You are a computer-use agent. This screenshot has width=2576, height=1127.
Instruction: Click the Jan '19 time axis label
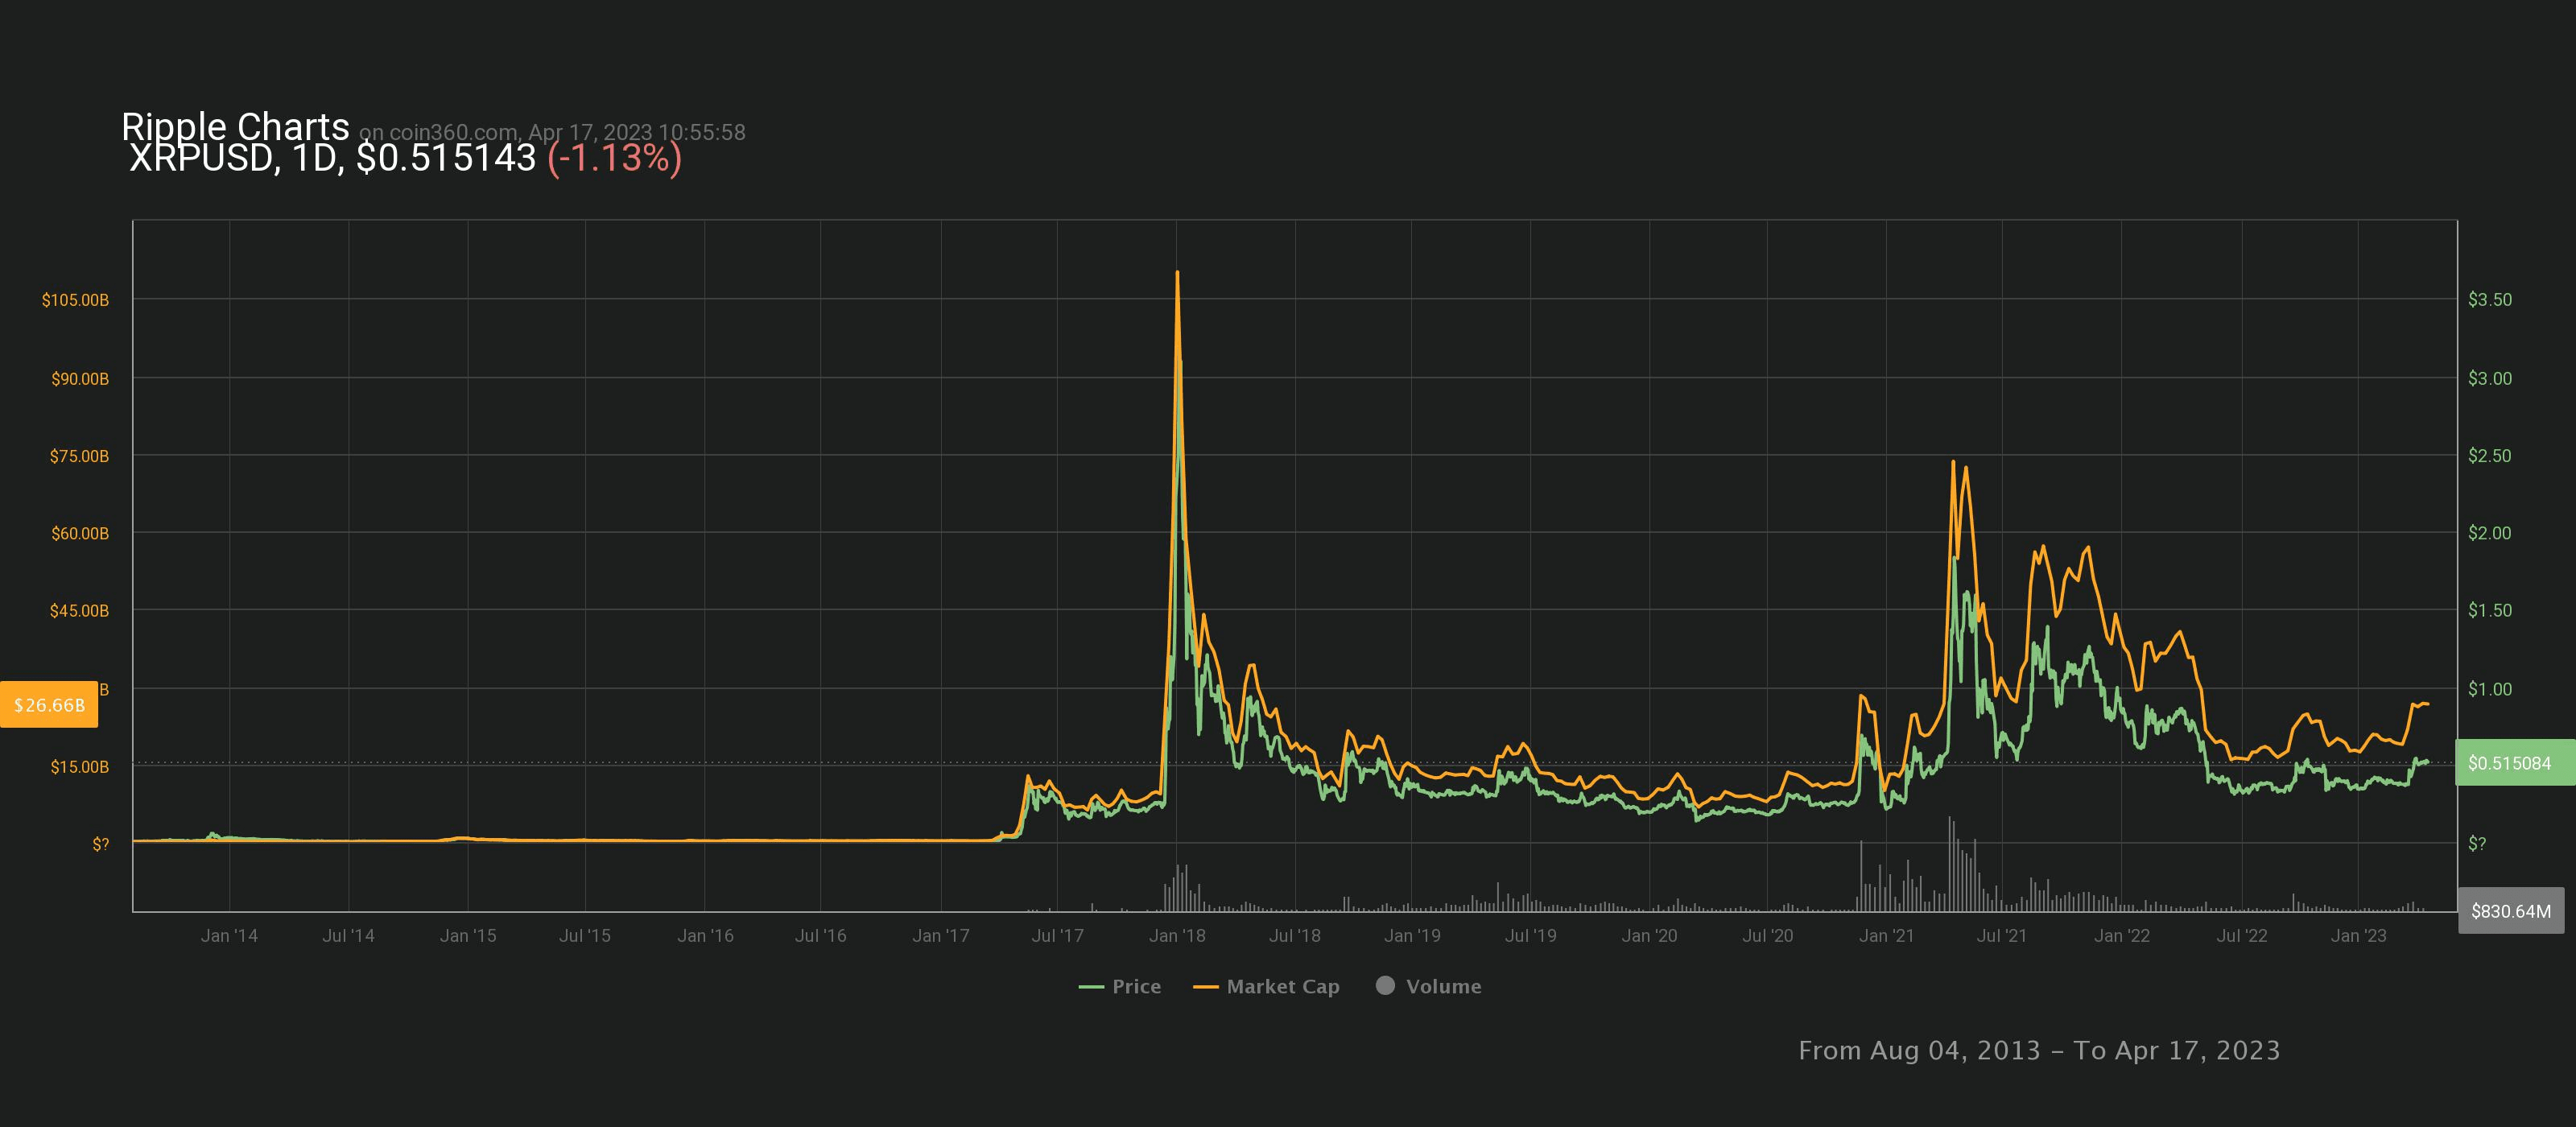click(1412, 936)
